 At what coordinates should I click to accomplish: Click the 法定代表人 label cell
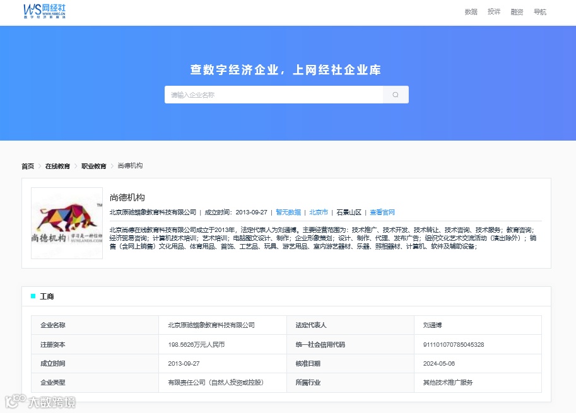pos(350,325)
